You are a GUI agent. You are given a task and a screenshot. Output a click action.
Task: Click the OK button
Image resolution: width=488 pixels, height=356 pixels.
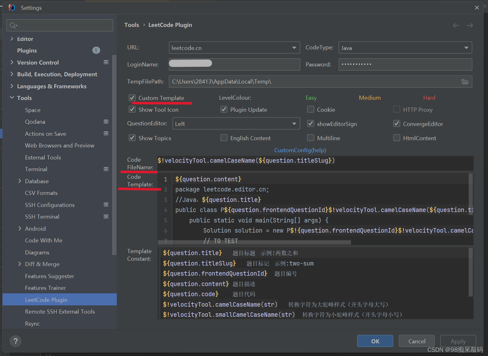[375, 341]
